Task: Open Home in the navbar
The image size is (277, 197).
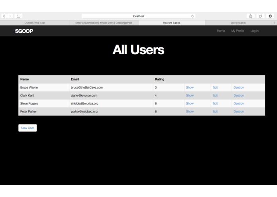Action: [221, 31]
